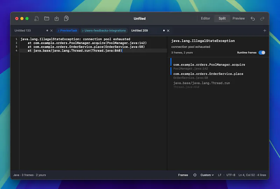The image size is (280, 189).
Task: Click the 'connection pool exhausted' preview subtitle
Action: click(x=190, y=47)
